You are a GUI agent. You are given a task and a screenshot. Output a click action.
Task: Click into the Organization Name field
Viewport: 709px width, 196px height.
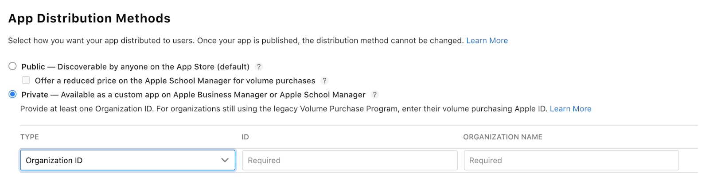click(571, 160)
